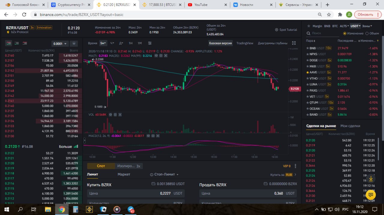
Task: Filter market list by Margin
Action: [317, 26]
